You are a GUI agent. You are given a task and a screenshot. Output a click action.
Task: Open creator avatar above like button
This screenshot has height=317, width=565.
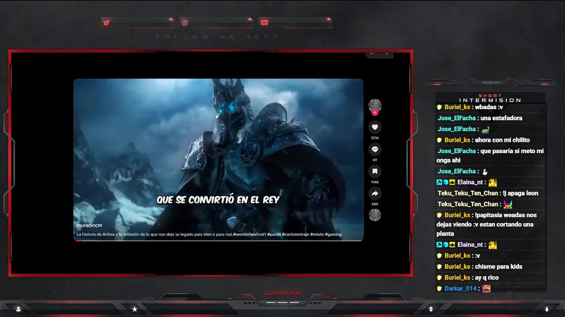click(x=375, y=105)
